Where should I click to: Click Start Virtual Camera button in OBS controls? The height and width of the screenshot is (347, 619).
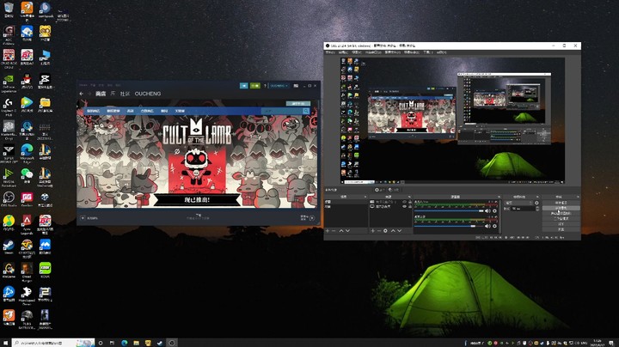561,213
